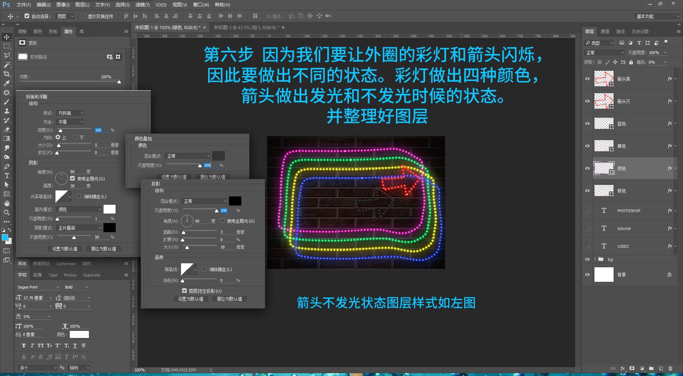Select the Move tool in toolbar
Screen dimensions: 683x376
pos(7,37)
